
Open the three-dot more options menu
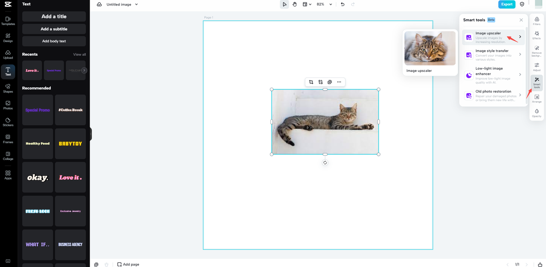339,82
